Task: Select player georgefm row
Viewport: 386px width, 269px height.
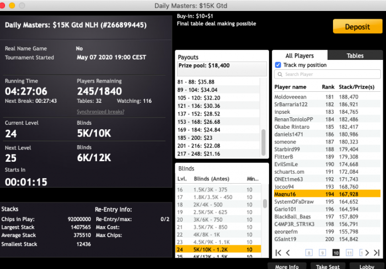Action: click(327, 232)
